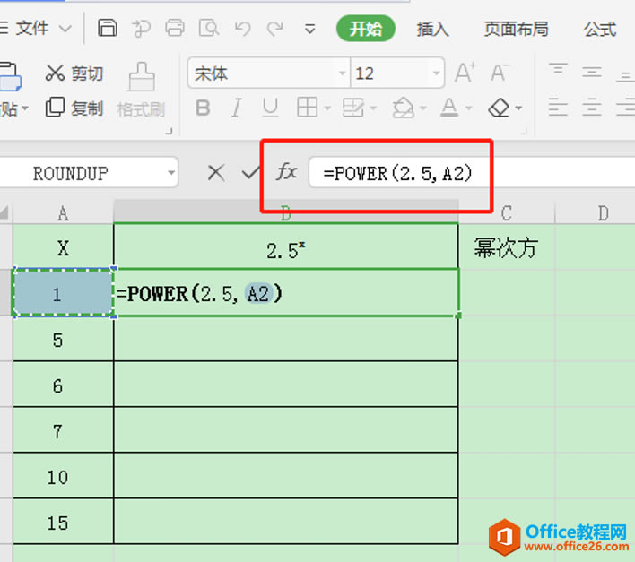635x562 pixels.
Task: Click the Select All corner triangle
Action: pos(5,212)
